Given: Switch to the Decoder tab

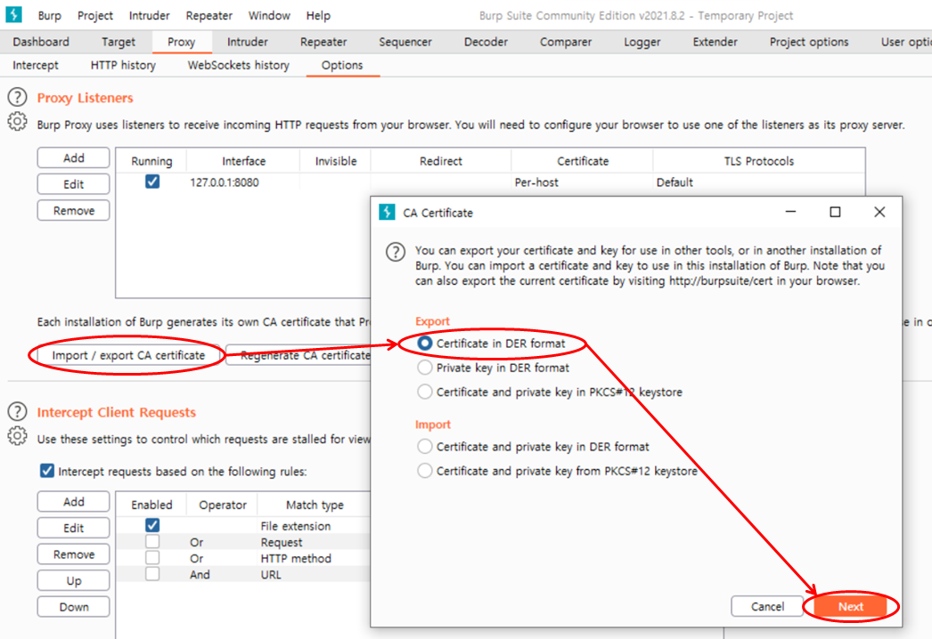Looking at the screenshot, I should [486, 42].
